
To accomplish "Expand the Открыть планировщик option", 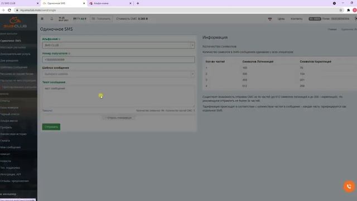I will pyautogui.click(x=119, y=118).
